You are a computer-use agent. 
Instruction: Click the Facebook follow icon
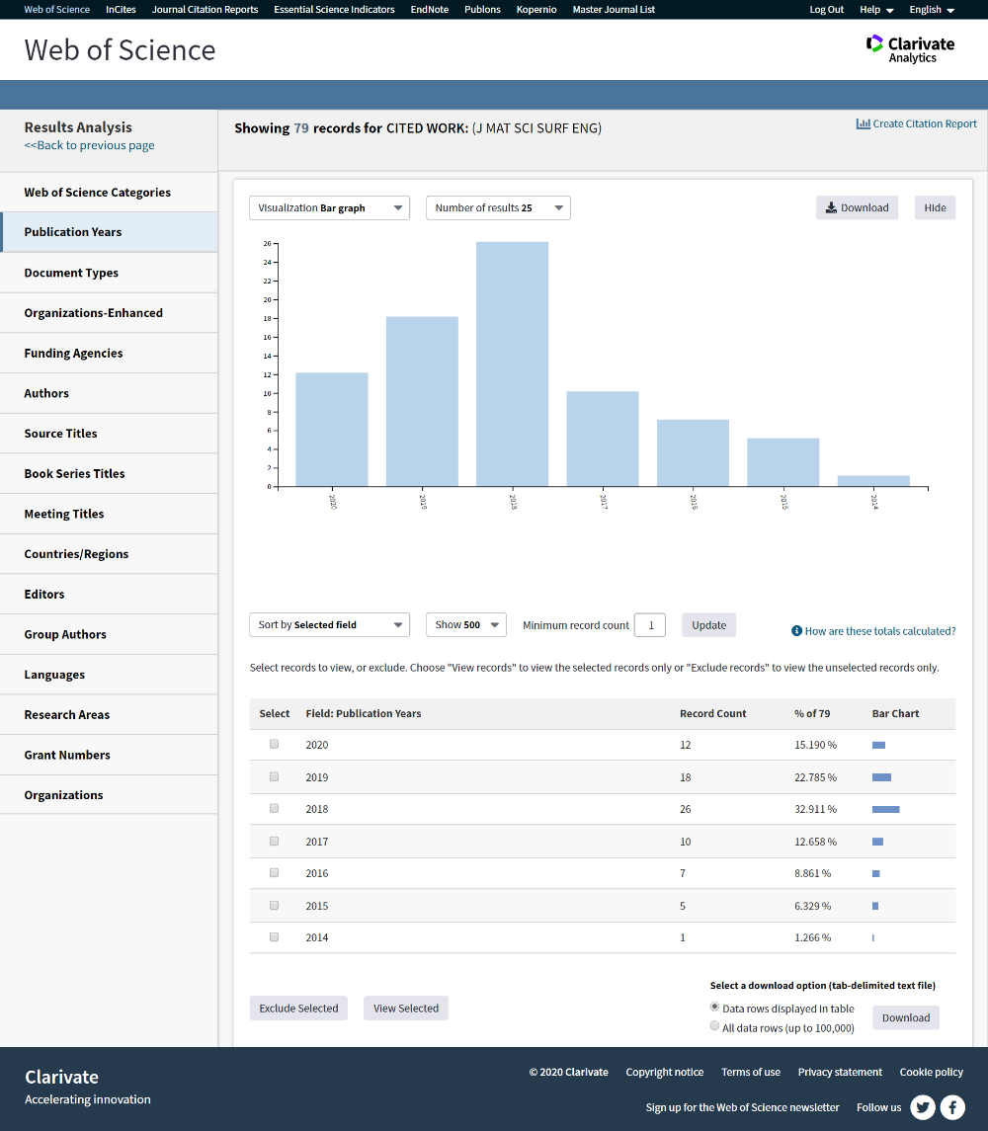[952, 1106]
